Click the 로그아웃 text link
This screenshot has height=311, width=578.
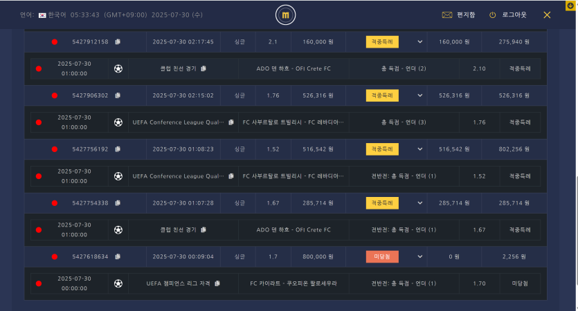[514, 15]
